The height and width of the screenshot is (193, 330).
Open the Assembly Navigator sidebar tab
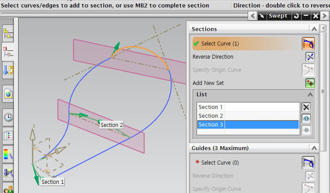pos(8,32)
